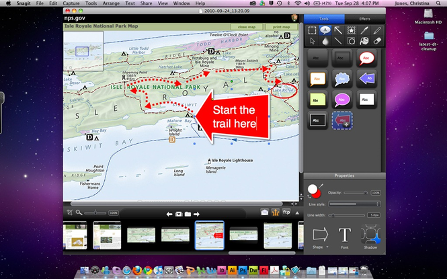Click the canvas horizontal scrollbar
Viewport: 447px width, 279px height.
pyautogui.click(x=176, y=204)
